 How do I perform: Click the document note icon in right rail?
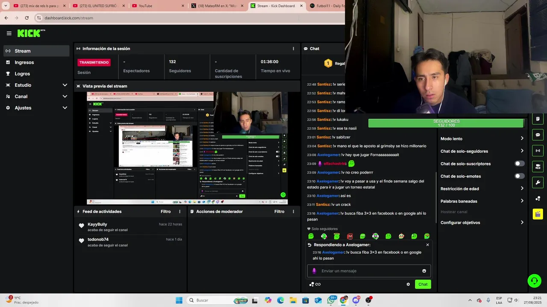pos(538,119)
